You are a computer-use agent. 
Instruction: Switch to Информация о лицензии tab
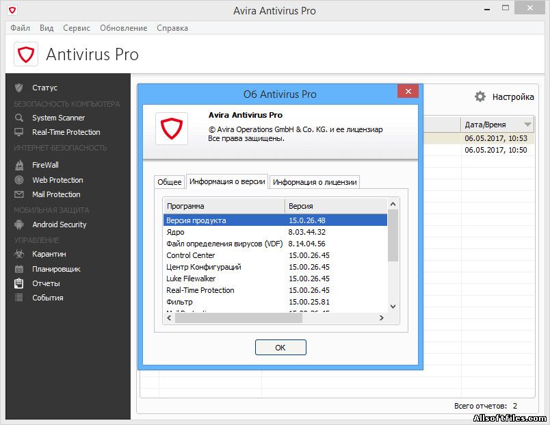point(315,182)
